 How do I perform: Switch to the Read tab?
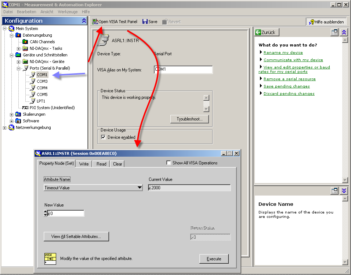tap(101, 164)
